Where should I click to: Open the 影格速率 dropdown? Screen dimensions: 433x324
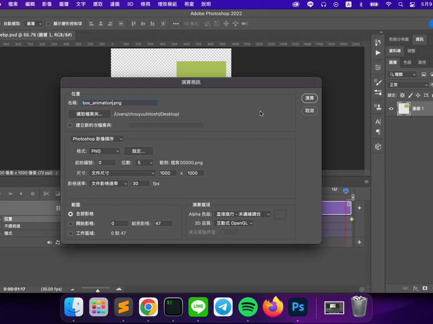pos(109,184)
